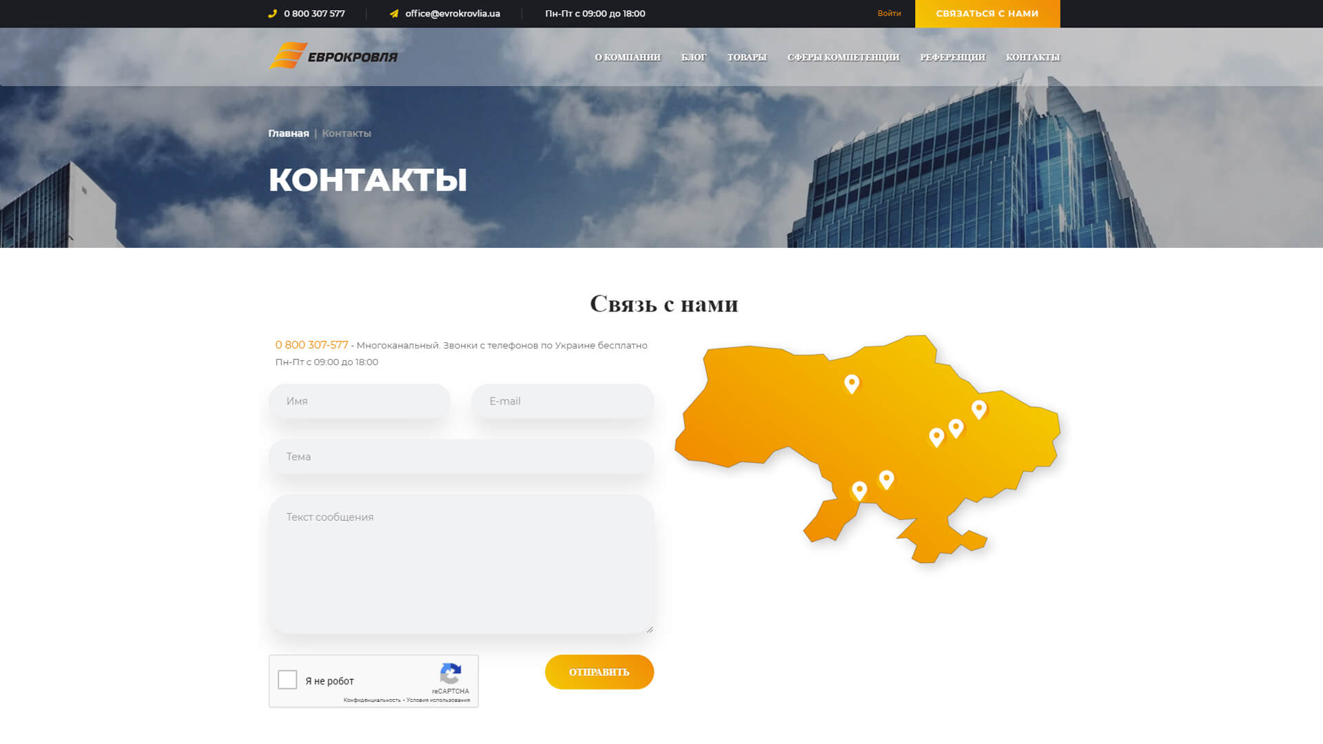Open reCAPTCHA 'Условия использования' link
Viewport: 1323px width, 744px height.
[x=438, y=700]
